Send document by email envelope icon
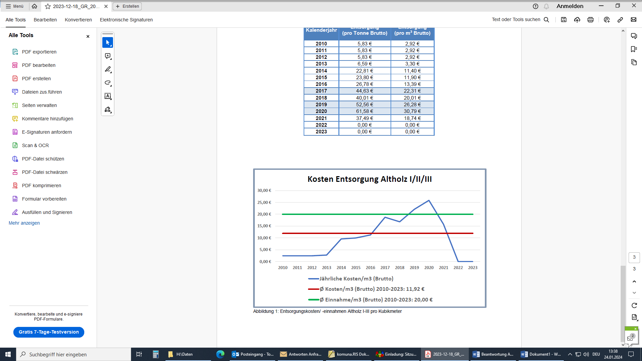Screen dimensions: 642x361 point(634,20)
